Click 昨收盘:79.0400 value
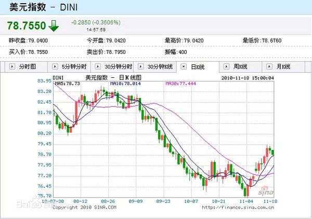The image size is (312, 219). pyautogui.click(x=28, y=40)
